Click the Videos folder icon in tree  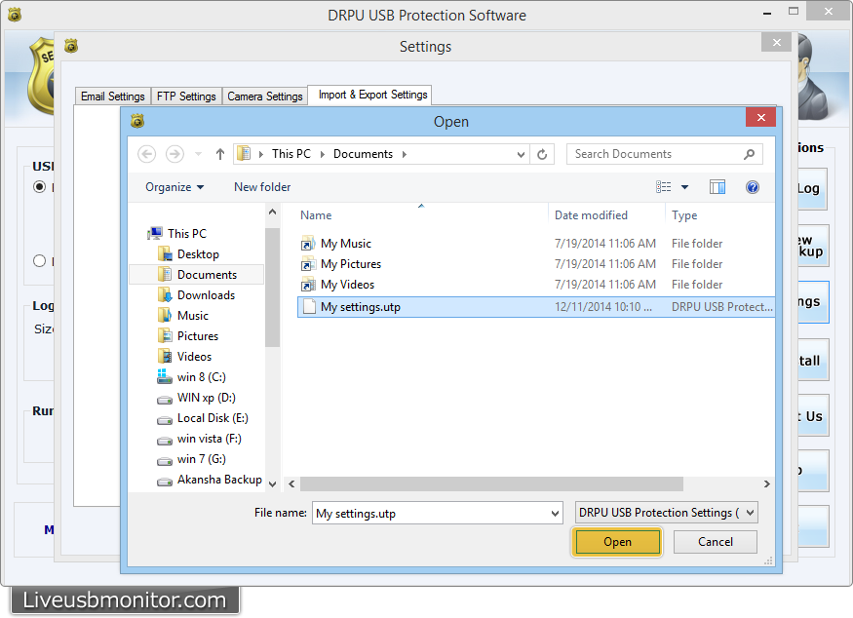click(165, 357)
